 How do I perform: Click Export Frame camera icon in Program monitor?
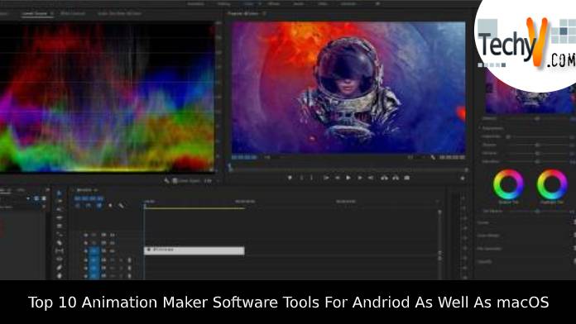[406, 178]
